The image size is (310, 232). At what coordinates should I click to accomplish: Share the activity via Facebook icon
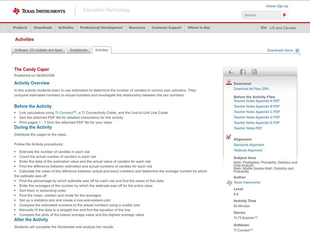pos(243,72)
